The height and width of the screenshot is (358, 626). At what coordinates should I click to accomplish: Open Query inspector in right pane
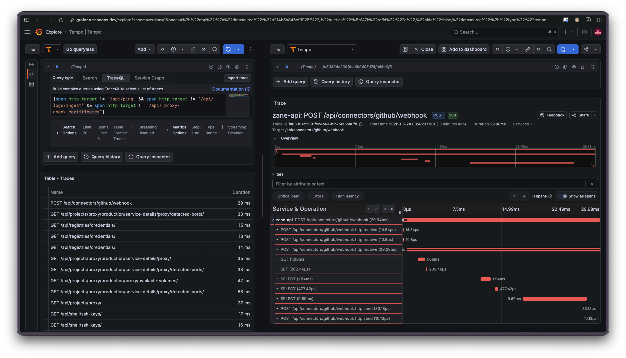(x=379, y=82)
